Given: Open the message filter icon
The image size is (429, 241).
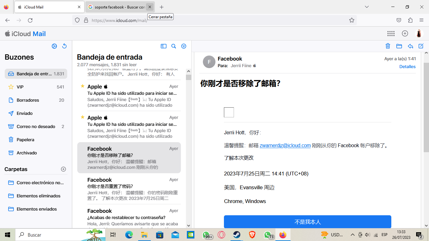Looking at the screenshot, I should tap(184, 46).
